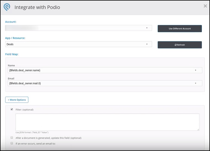The image size is (210, 151).
Task: Click the Account label
Action: 11,22
